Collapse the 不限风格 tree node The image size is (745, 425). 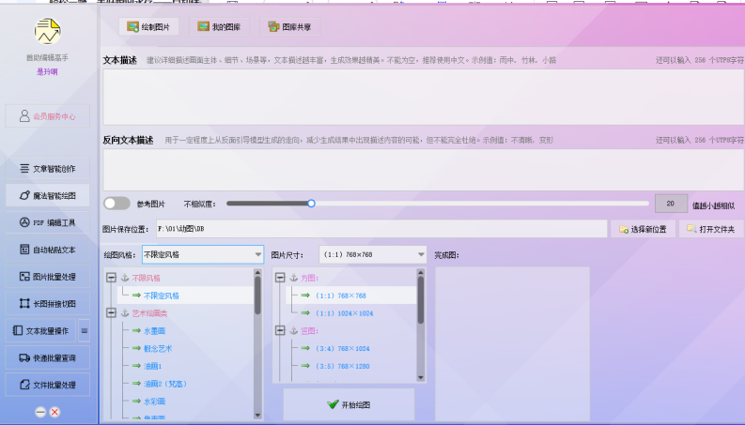[x=111, y=278]
